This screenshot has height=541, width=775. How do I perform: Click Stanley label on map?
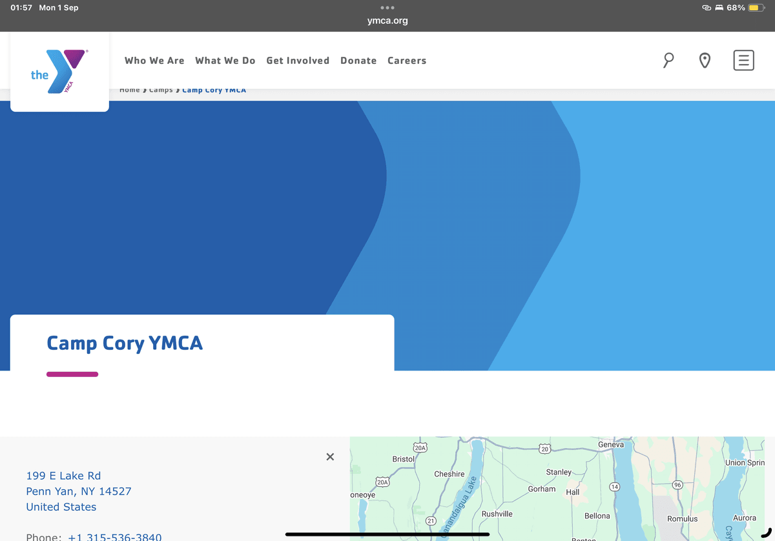coord(559,472)
